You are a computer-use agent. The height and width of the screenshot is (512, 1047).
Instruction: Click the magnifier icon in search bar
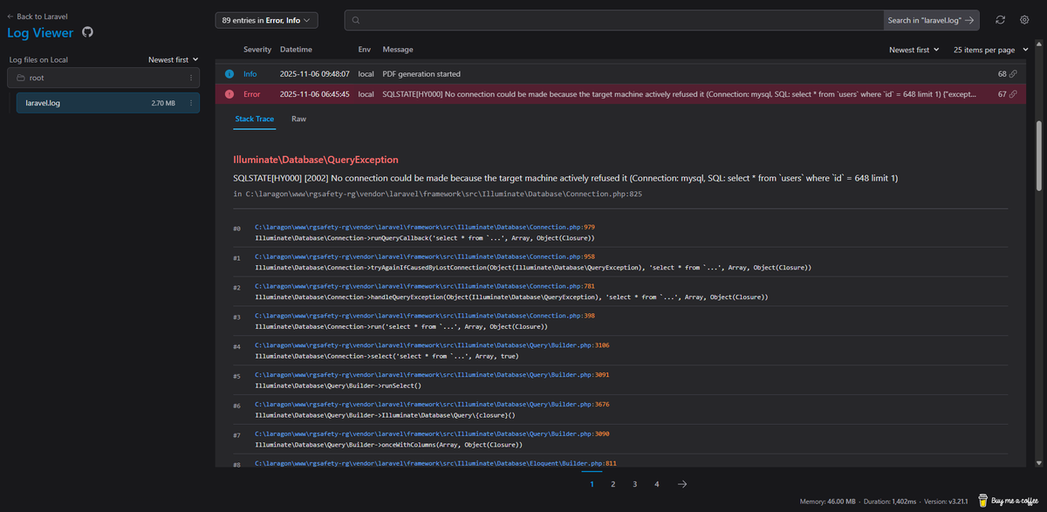pos(358,20)
